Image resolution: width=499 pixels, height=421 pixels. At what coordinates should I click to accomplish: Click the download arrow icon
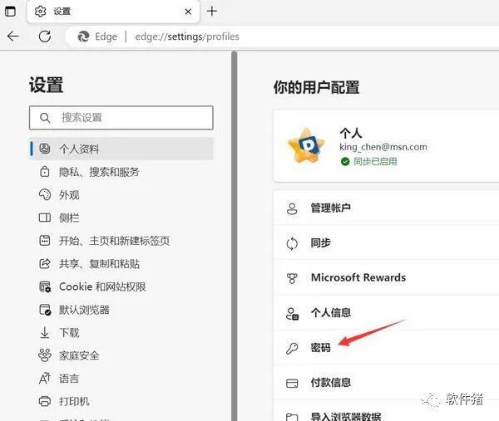tap(45, 333)
